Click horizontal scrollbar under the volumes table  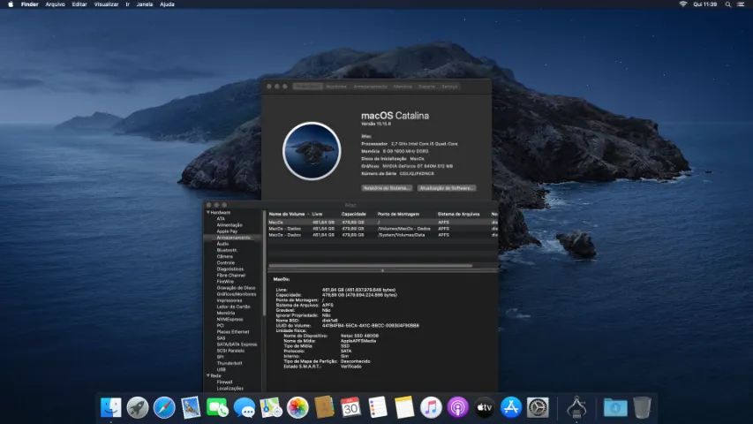pos(370,265)
